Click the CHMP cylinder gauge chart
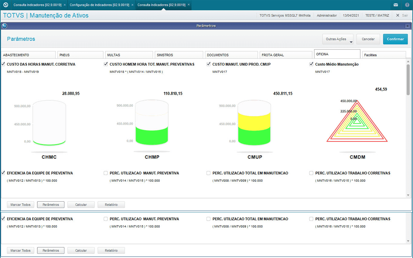 click(152, 124)
